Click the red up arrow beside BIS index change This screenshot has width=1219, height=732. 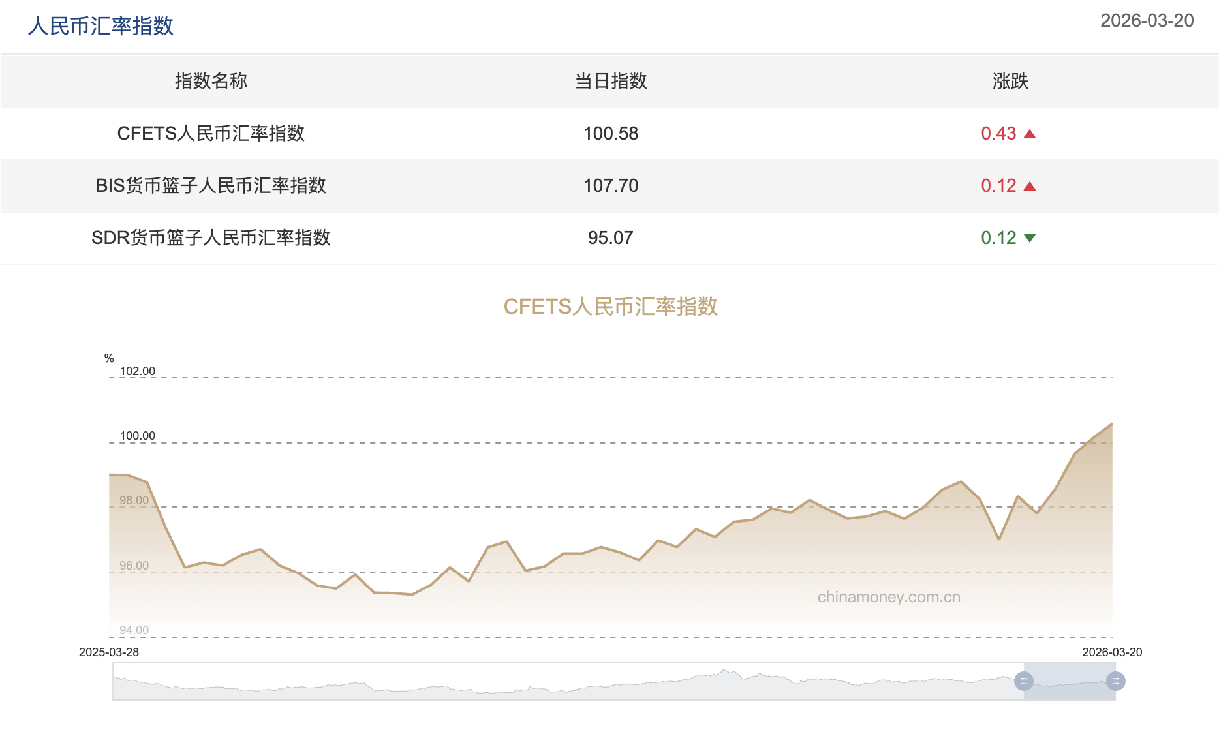coord(1030,185)
